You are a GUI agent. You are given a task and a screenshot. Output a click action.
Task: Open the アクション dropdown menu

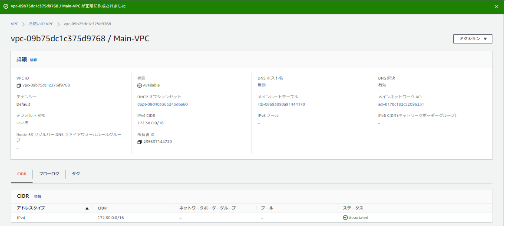[x=472, y=39]
